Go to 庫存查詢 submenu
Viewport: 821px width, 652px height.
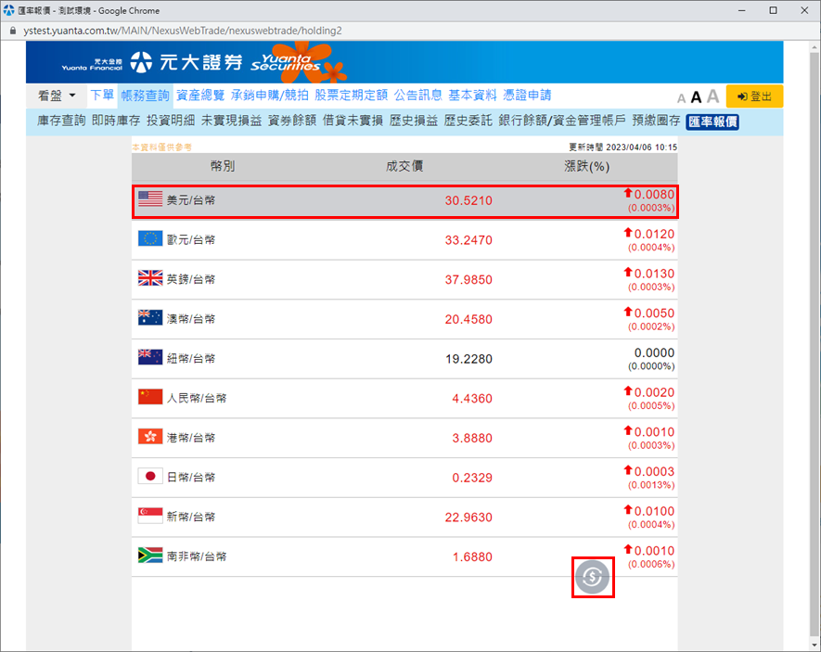pyautogui.click(x=61, y=121)
